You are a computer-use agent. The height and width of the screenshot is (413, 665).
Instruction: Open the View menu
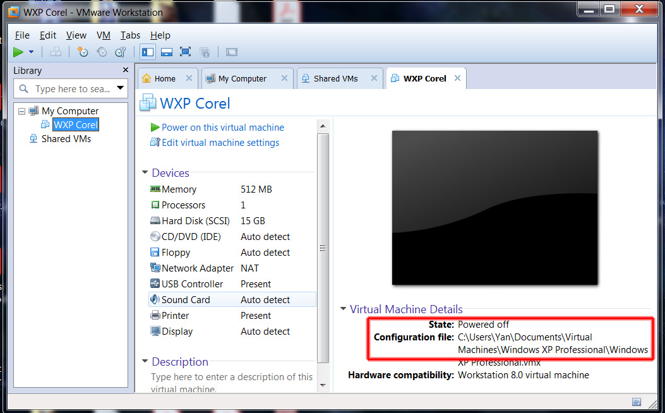[76, 35]
